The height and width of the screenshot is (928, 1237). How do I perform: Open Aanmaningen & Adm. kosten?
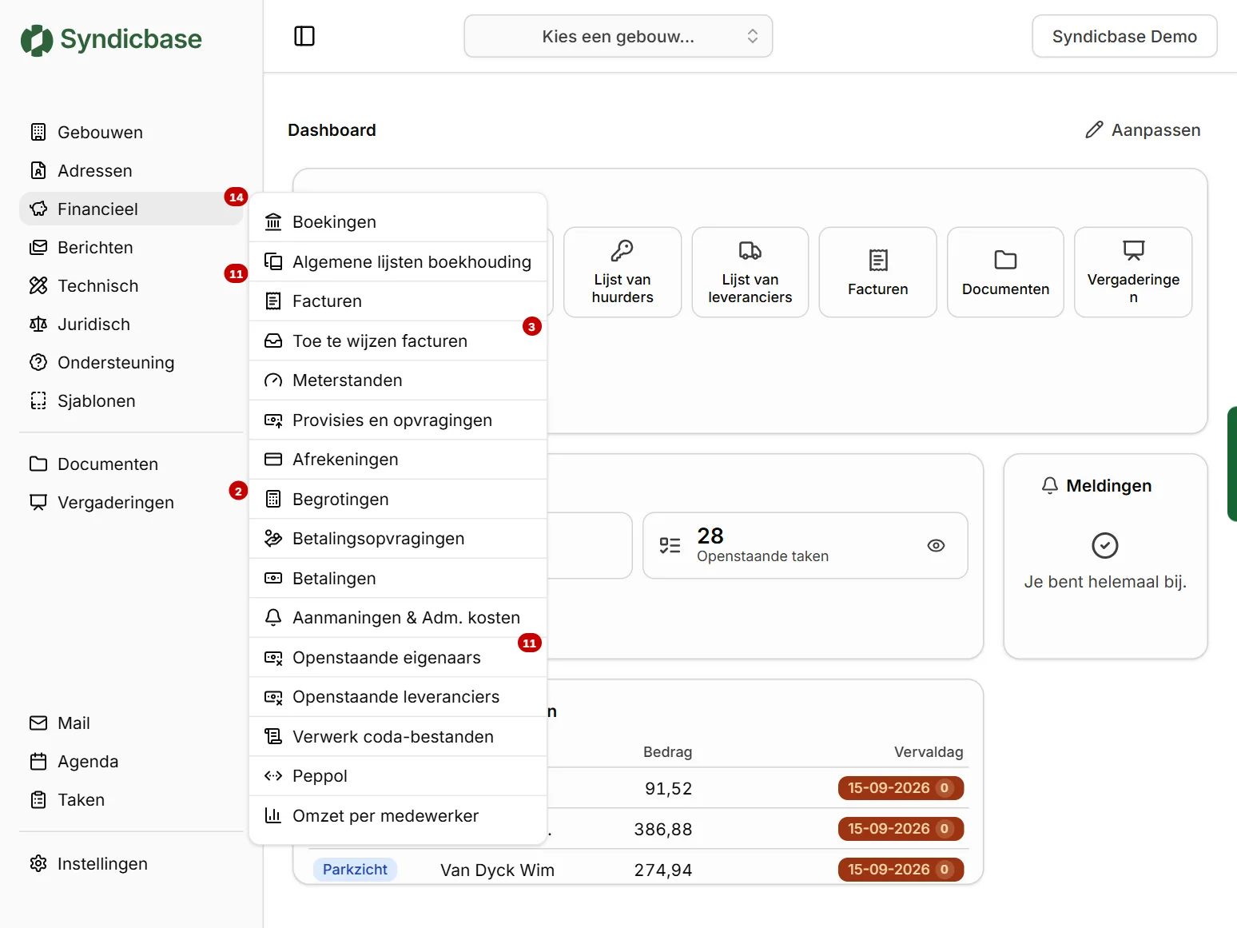[398, 617]
